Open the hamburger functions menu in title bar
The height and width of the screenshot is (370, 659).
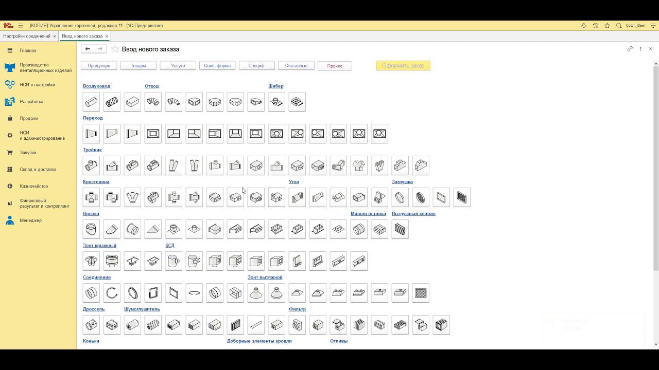(x=21, y=25)
